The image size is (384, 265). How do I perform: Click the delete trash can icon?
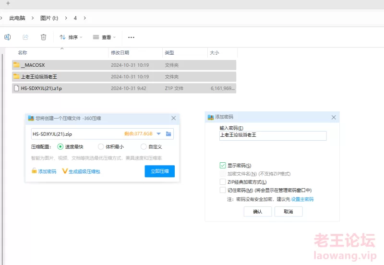click(43, 37)
